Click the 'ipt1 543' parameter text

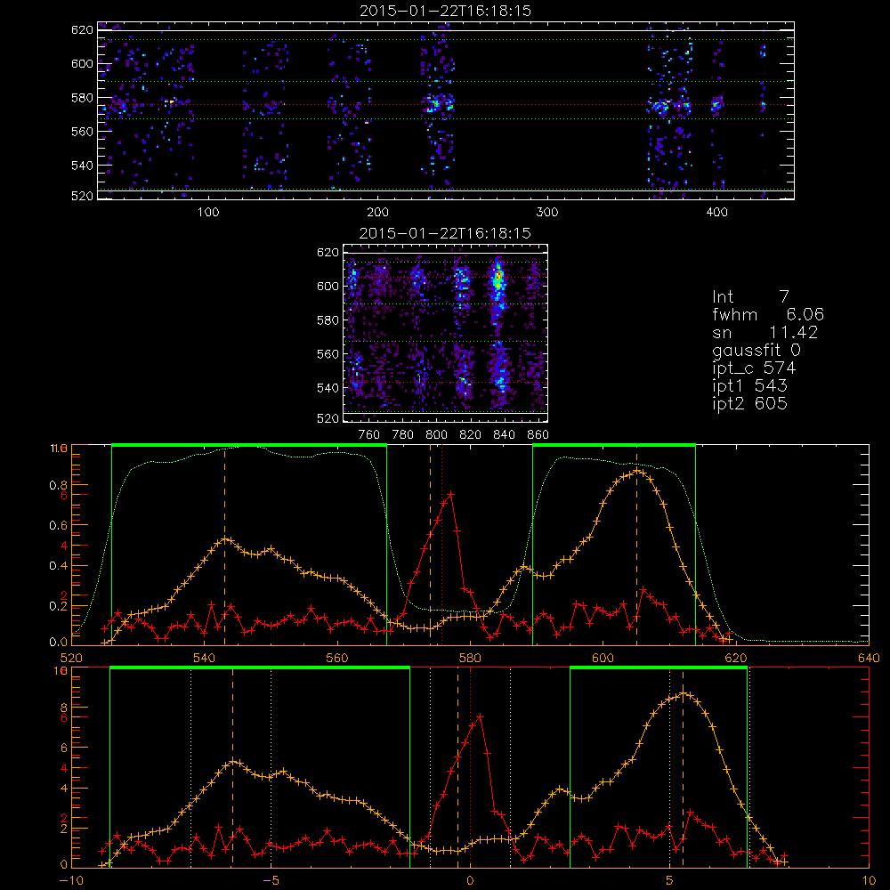tap(749, 386)
